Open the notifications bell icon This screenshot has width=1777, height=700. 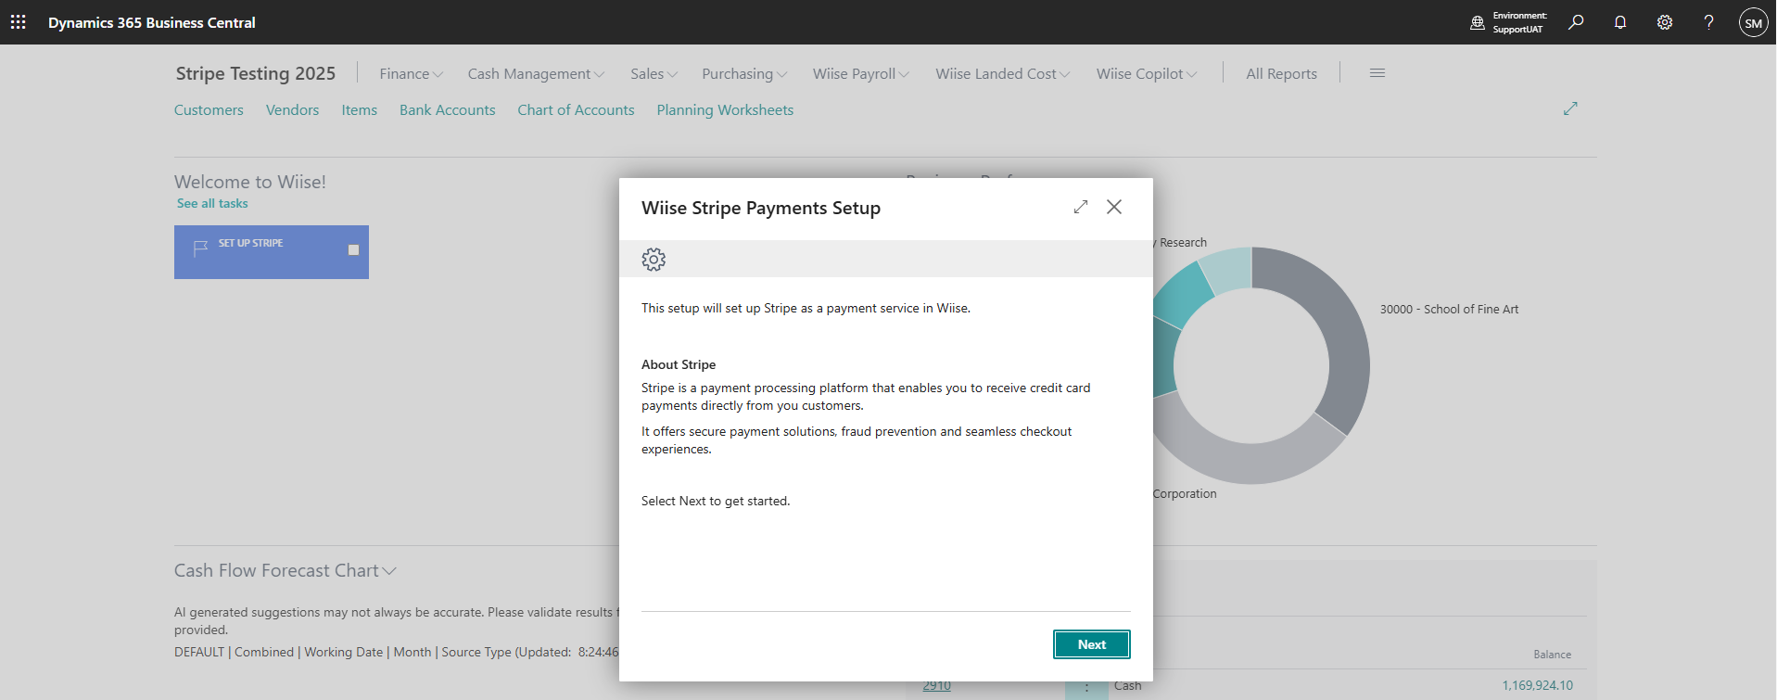coord(1620,22)
